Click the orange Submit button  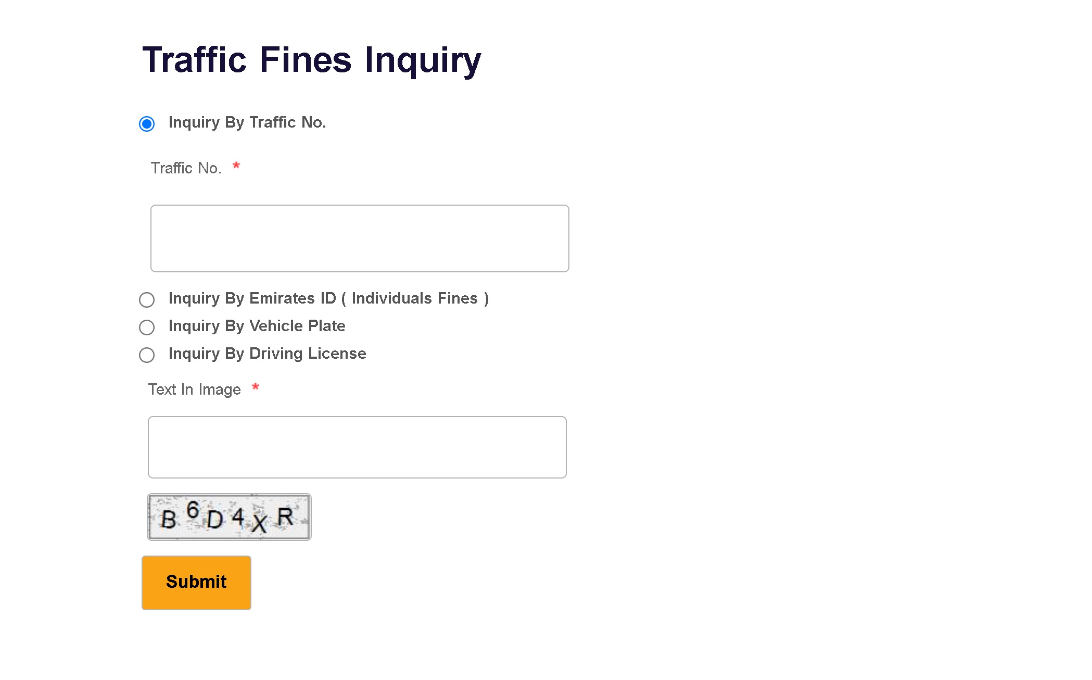(196, 583)
